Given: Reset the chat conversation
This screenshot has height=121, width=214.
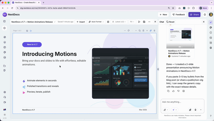Looking at the screenshot, I should coord(170,22).
